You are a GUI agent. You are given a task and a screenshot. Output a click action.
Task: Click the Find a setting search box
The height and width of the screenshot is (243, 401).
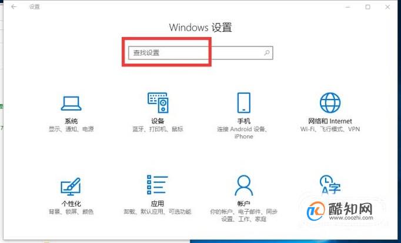(200, 53)
